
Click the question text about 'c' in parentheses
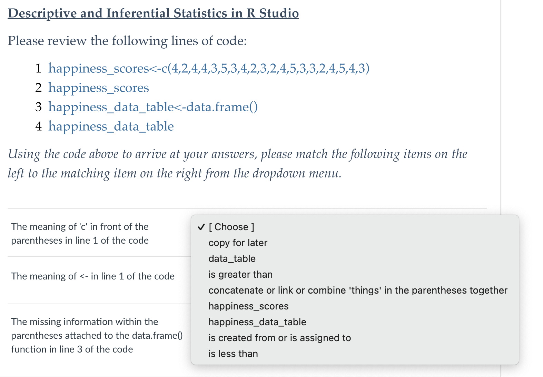pyautogui.click(x=80, y=233)
